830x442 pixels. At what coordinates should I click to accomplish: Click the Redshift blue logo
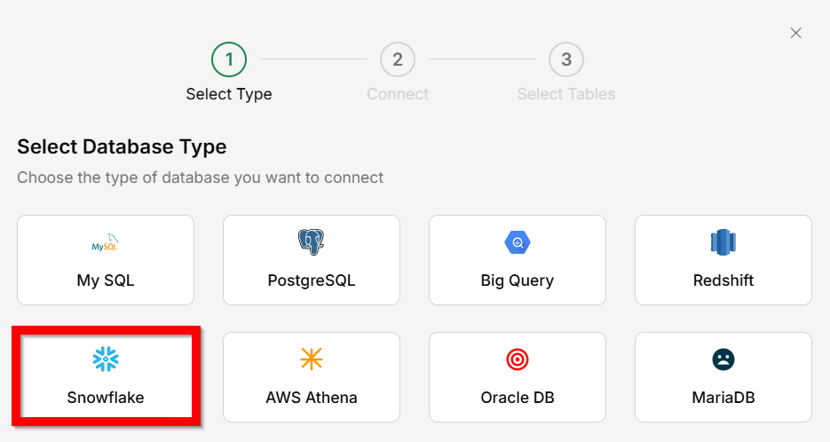[723, 241]
